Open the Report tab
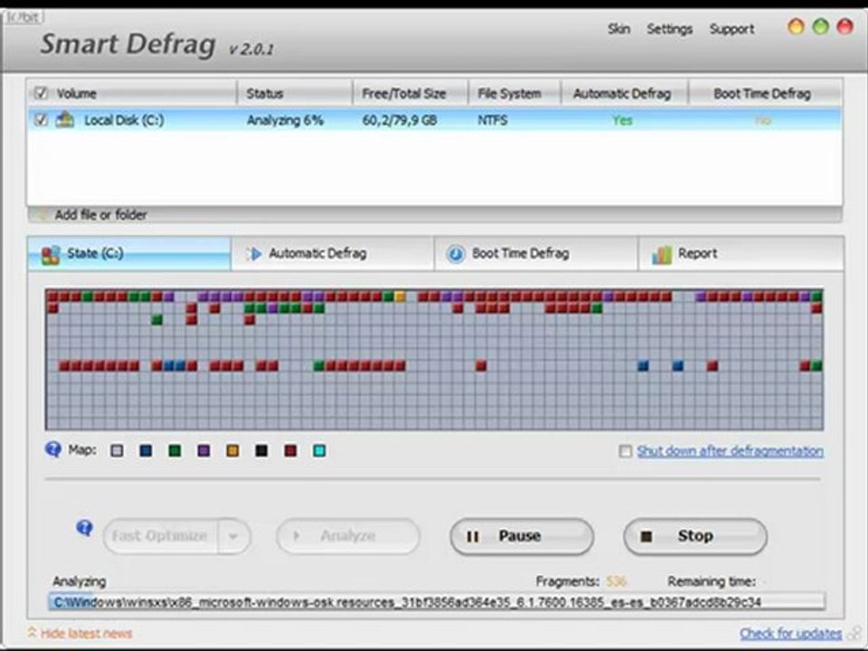 741,253
